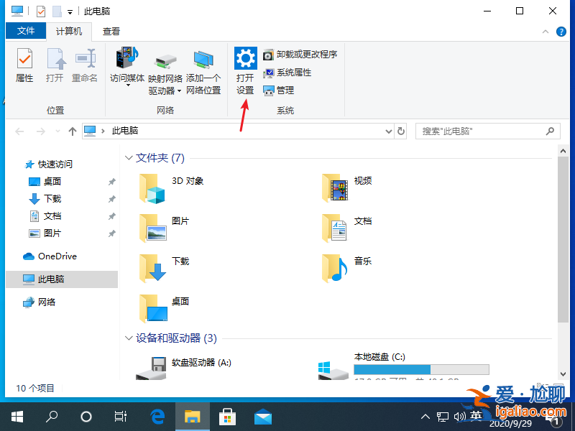Screen dimensions: 575x431
Task: Click the address bar refresh button
Action: pos(400,131)
